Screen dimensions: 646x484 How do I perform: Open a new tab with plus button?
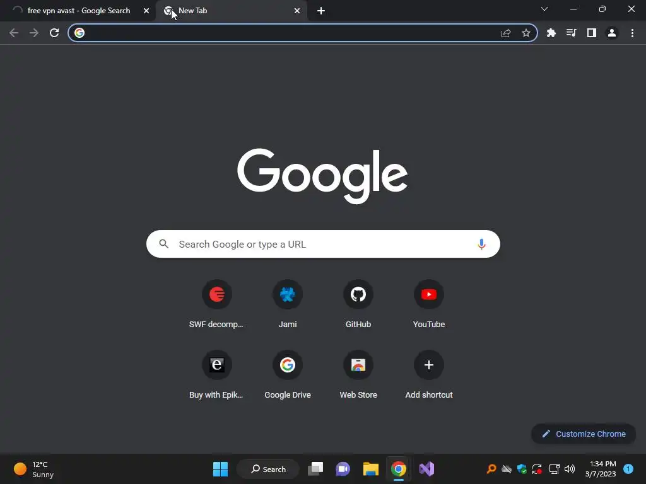tap(321, 11)
